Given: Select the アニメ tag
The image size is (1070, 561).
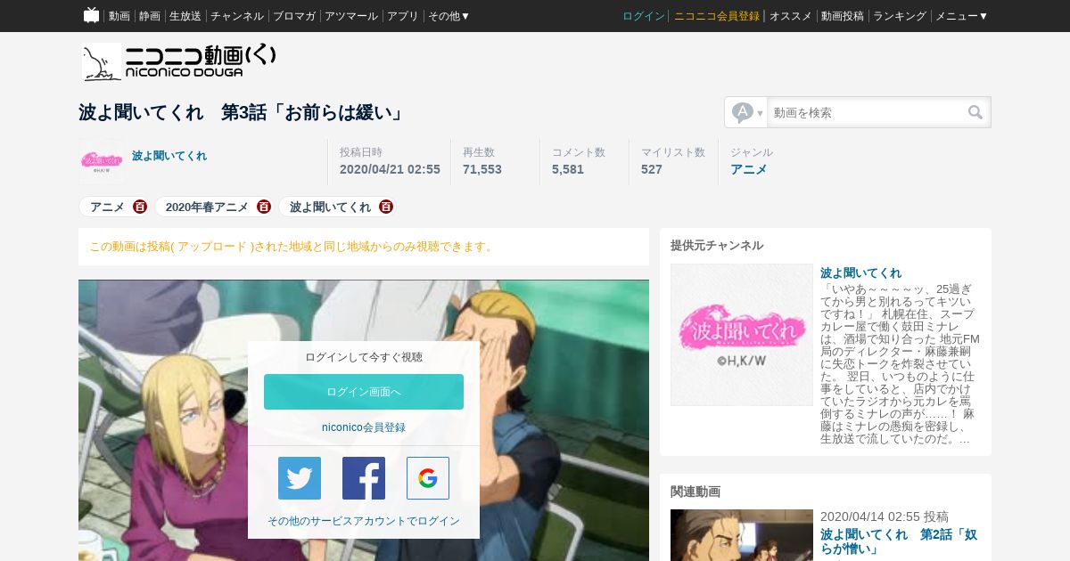Looking at the screenshot, I should point(107,207).
